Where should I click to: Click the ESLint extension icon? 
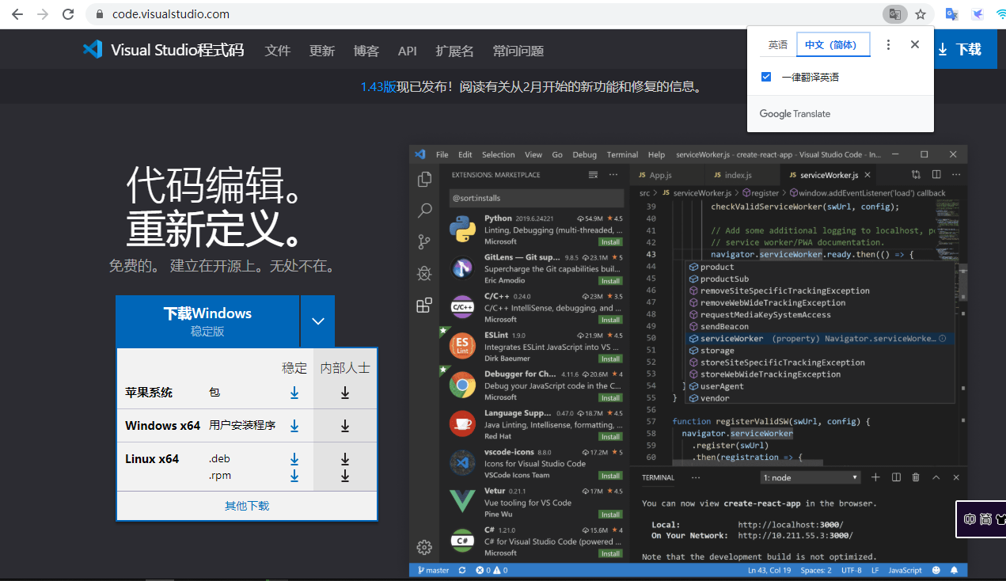click(461, 346)
